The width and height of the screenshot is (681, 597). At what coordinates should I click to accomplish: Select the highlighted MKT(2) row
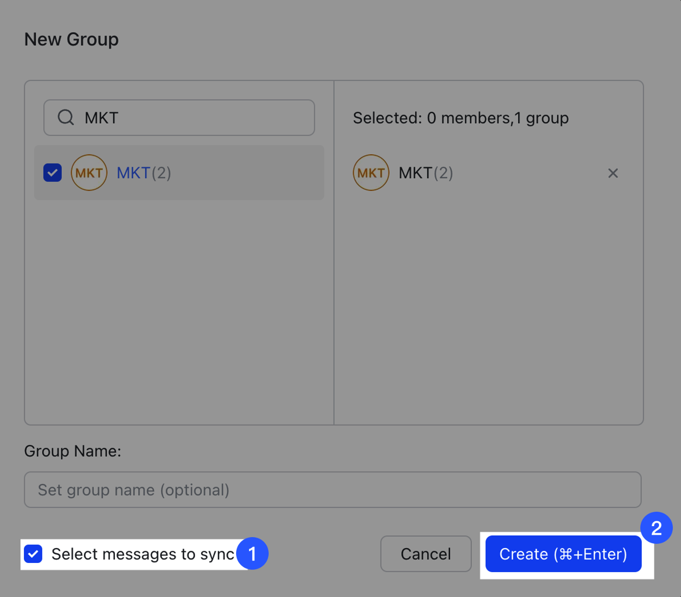click(x=179, y=173)
